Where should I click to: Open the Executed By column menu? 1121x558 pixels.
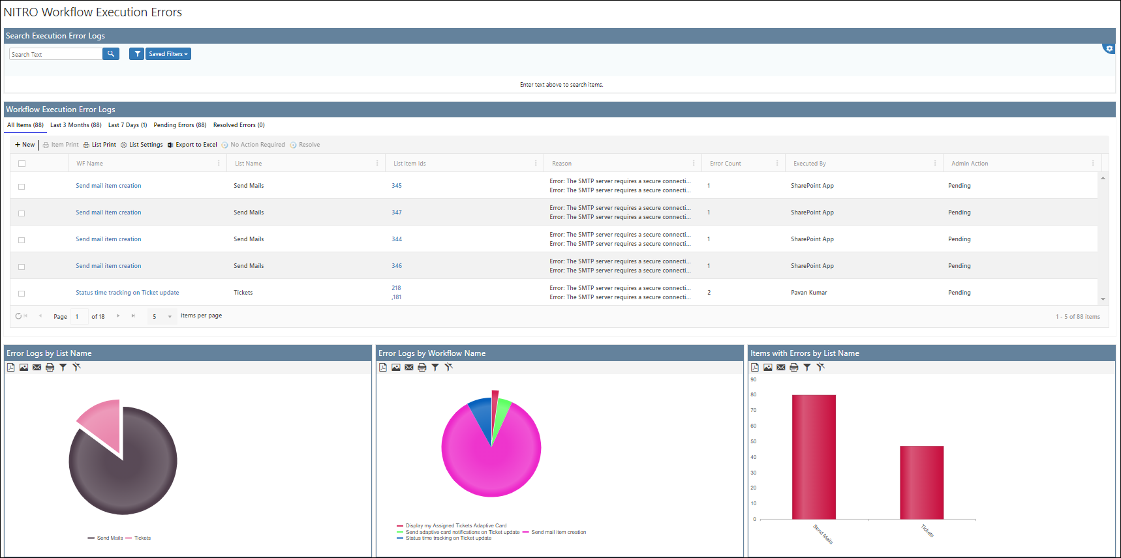[x=935, y=164]
